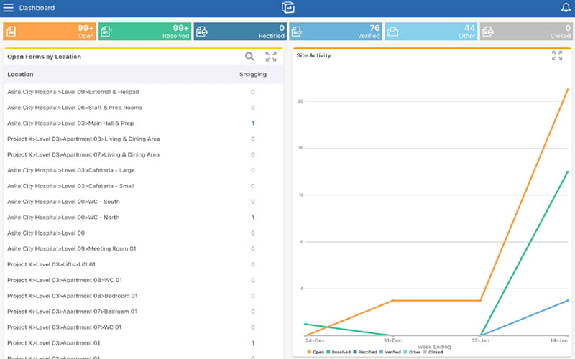The width and height of the screenshot is (575, 359).
Task: Click the Verified tile icon
Action: point(297,32)
